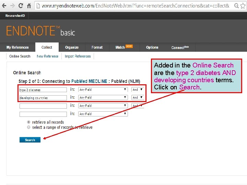Click the ENDNOTE basic logo
This screenshot has width=247, height=185.
pyautogui.click(x=40, y=31)
